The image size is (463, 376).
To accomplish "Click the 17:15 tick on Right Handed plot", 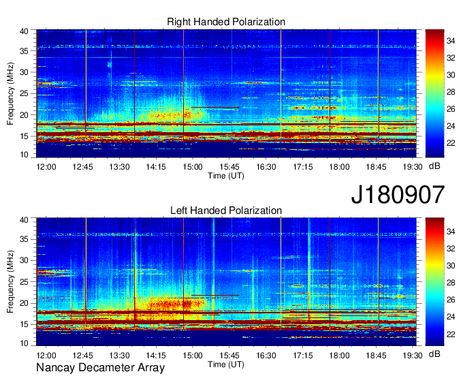I will tap(303, 167).
